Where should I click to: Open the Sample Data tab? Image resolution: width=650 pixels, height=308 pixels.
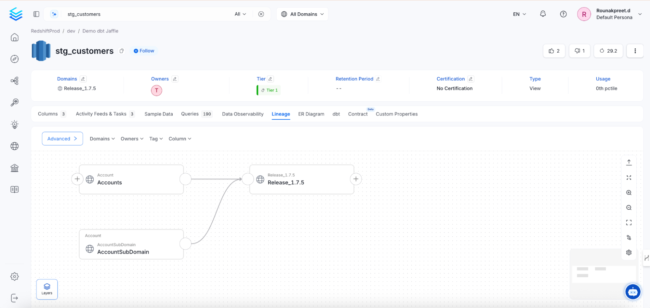pos(158,114)
